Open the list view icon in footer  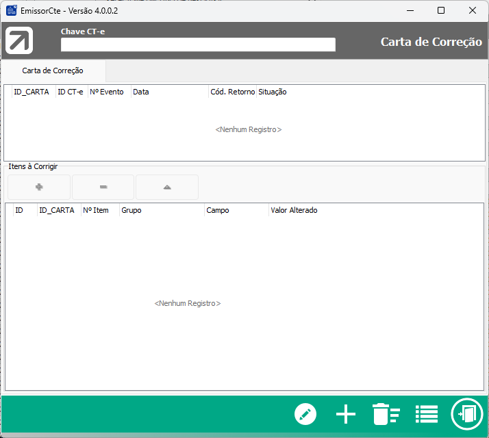coord(426,414)
